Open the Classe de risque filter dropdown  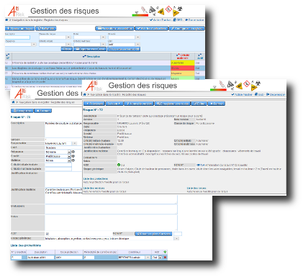(68, 37)
